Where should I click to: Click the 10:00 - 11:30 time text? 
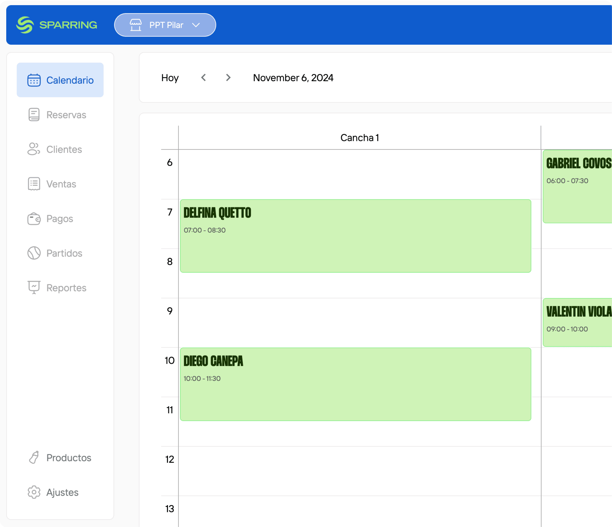click(x=202, y=379)
